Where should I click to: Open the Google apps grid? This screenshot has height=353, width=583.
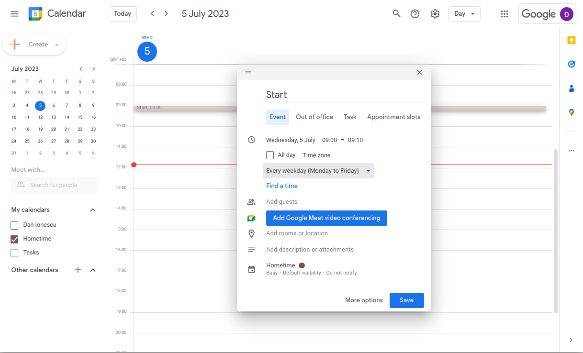click(x=504, y=13)
